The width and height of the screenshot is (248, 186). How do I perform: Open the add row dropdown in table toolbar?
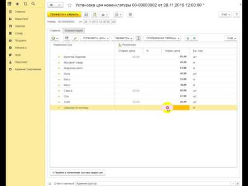pos(55,38)
